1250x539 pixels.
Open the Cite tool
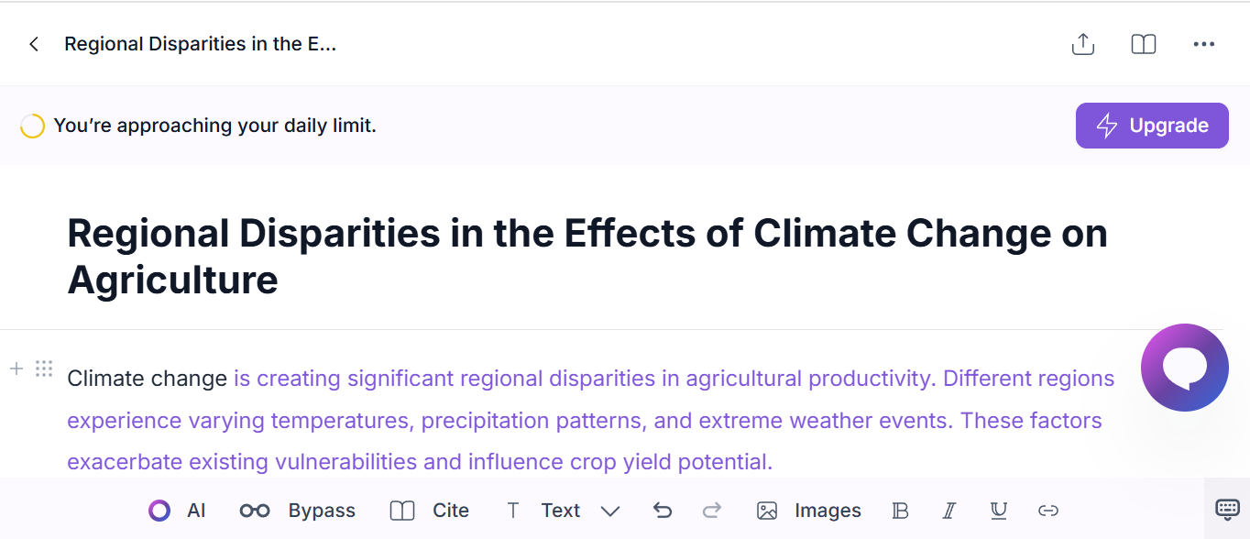[x=429, y=511]
